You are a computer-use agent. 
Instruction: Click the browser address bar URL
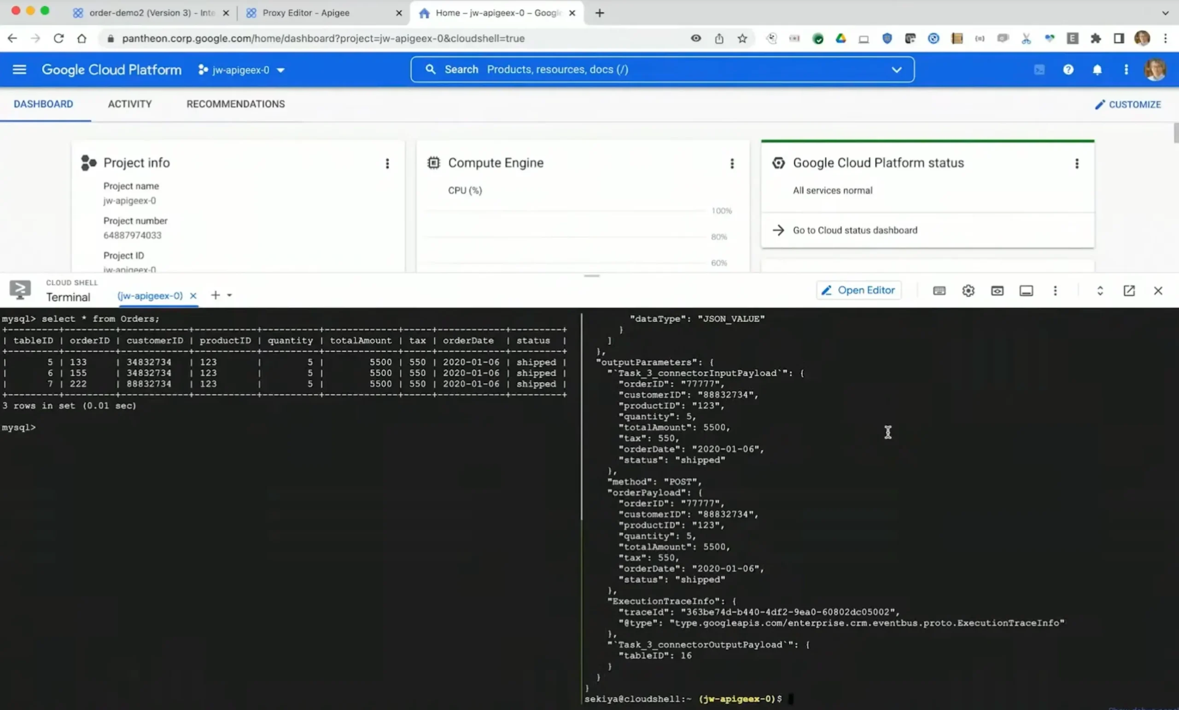click(x=323, y=38)
